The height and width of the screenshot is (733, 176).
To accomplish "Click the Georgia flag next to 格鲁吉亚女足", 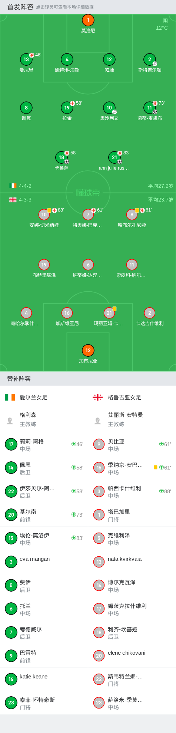I will pos(97,397).
